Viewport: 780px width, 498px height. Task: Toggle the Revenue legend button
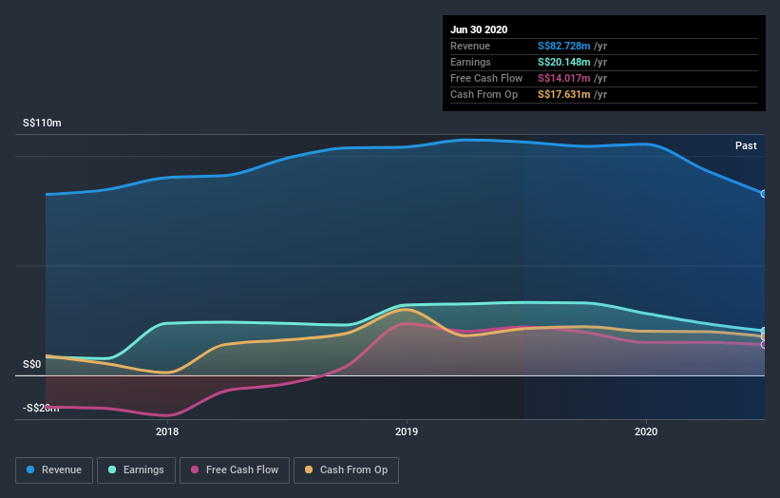pos(54,470)
